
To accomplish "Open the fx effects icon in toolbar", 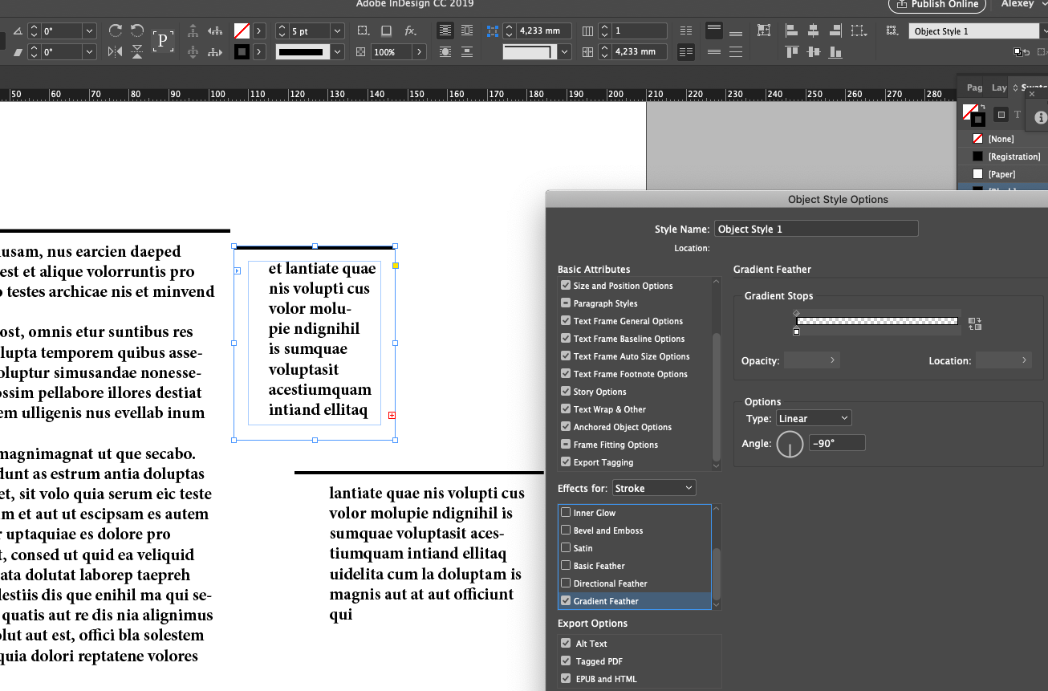I will click(x=410, y=30).
